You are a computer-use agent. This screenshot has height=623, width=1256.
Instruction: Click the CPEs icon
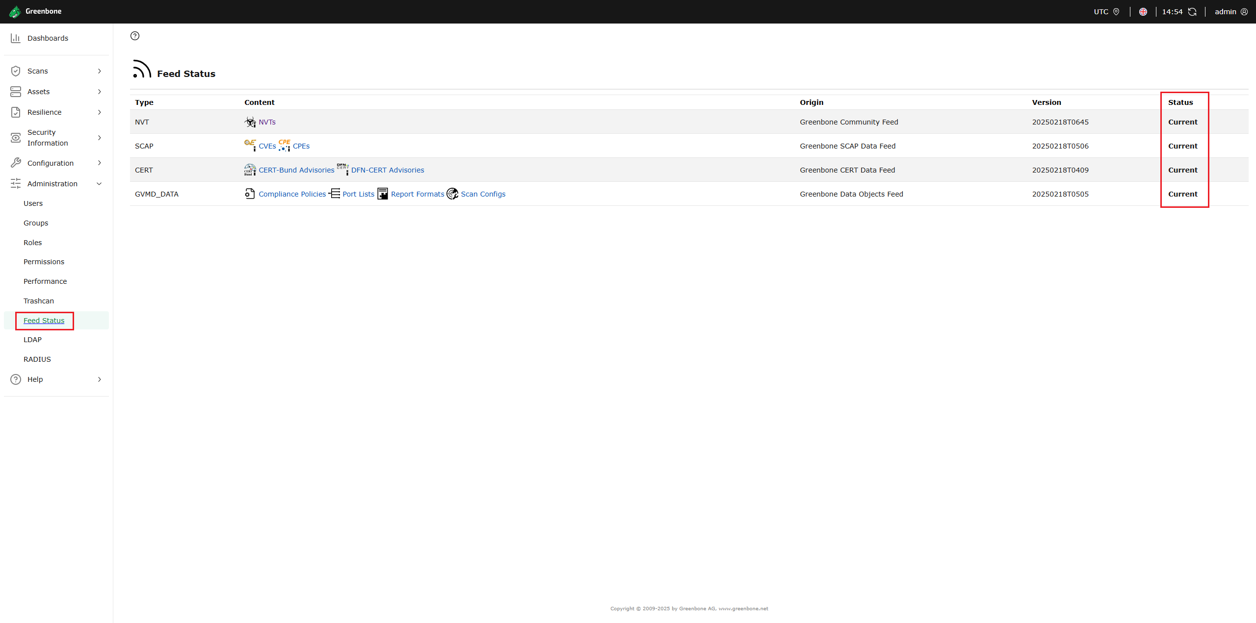[x=285, y=145]
